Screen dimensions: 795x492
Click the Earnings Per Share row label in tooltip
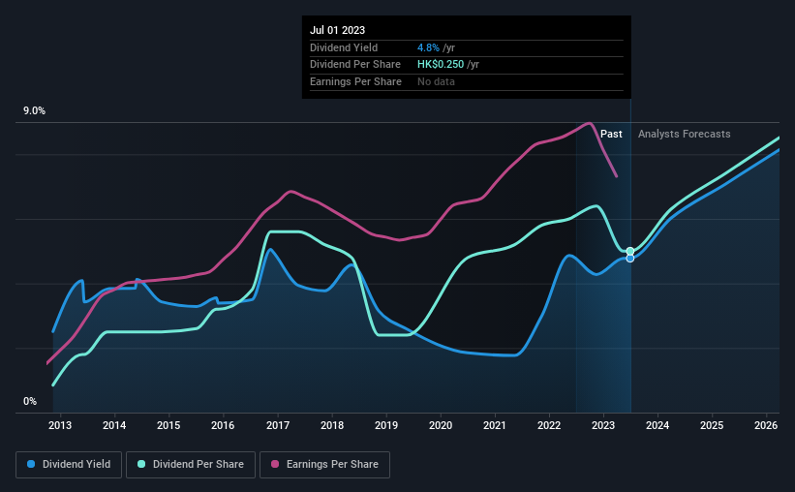pos(355,81)
